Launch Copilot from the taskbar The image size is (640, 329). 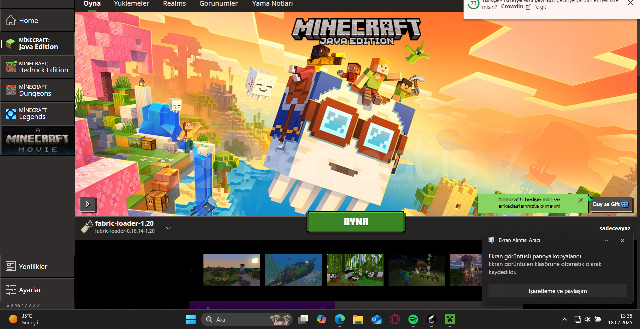click(322, 319)
